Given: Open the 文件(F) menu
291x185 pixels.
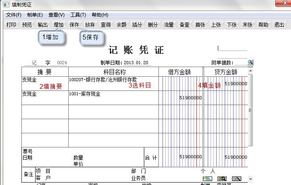Looking at the screenshot, I should pyautogui.click(x=13, y=15).
